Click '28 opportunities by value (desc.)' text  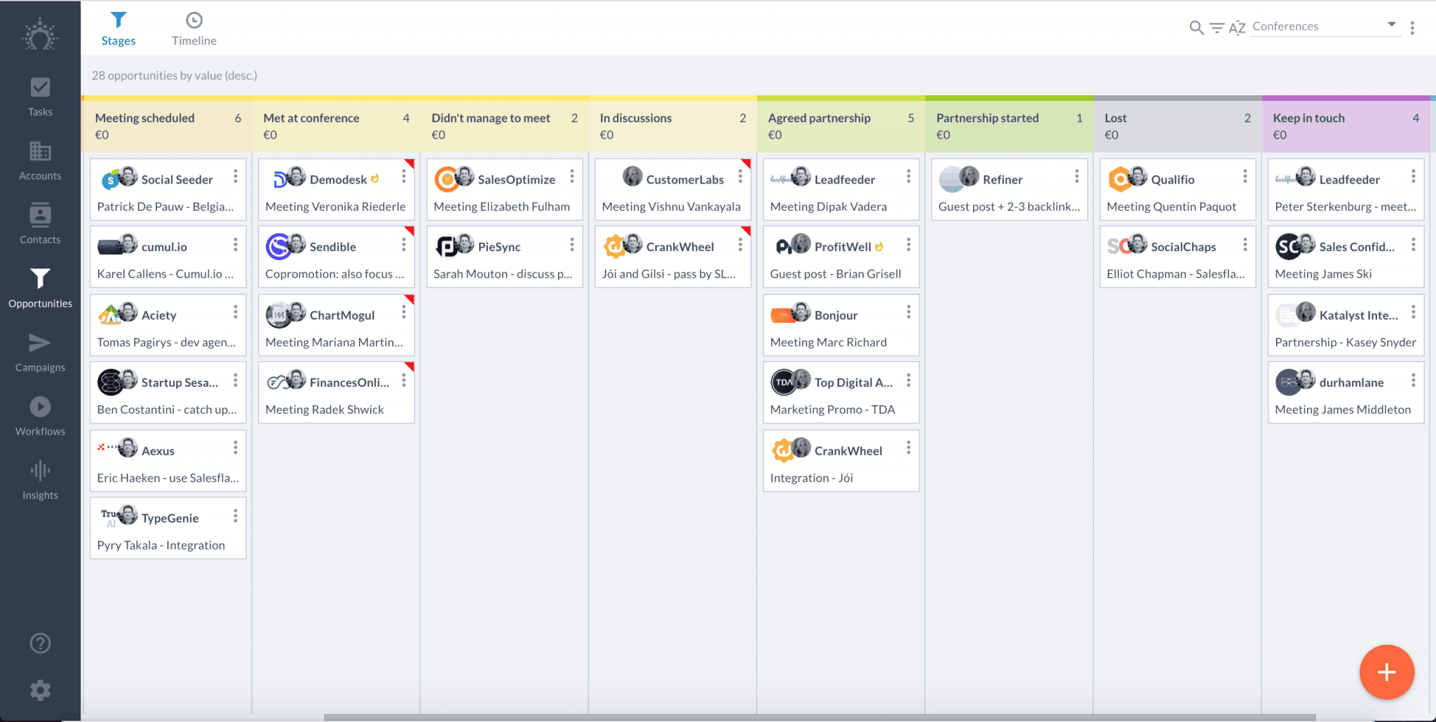point(175,76)
